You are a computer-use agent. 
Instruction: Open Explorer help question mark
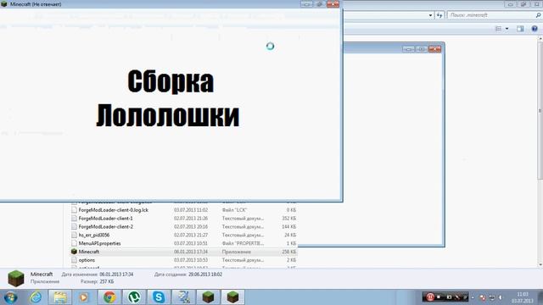coord(535,29)
